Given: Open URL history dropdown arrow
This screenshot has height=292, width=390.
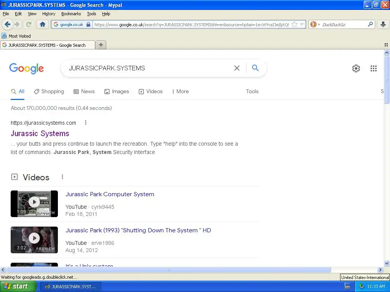Looking at the screenshot, I should click(x=302, y=24).
